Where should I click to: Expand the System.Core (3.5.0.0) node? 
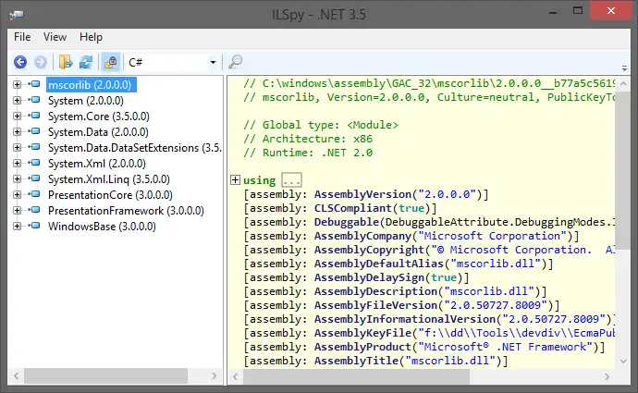(17, 116)
